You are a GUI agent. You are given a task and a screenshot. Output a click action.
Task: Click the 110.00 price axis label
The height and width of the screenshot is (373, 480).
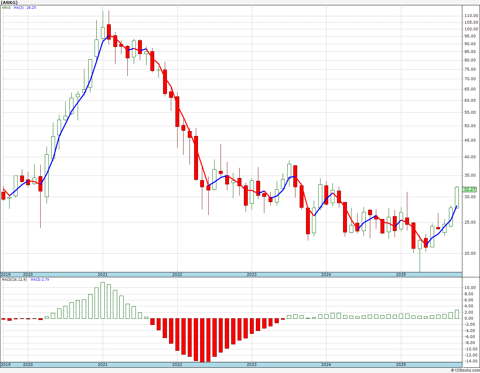[471, 16]
